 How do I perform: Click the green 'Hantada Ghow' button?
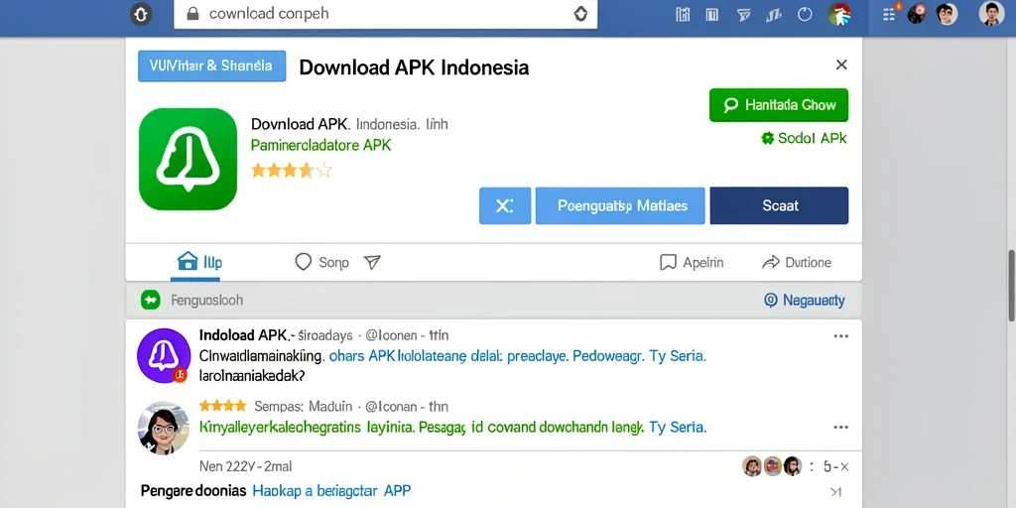tap(779, 105)
